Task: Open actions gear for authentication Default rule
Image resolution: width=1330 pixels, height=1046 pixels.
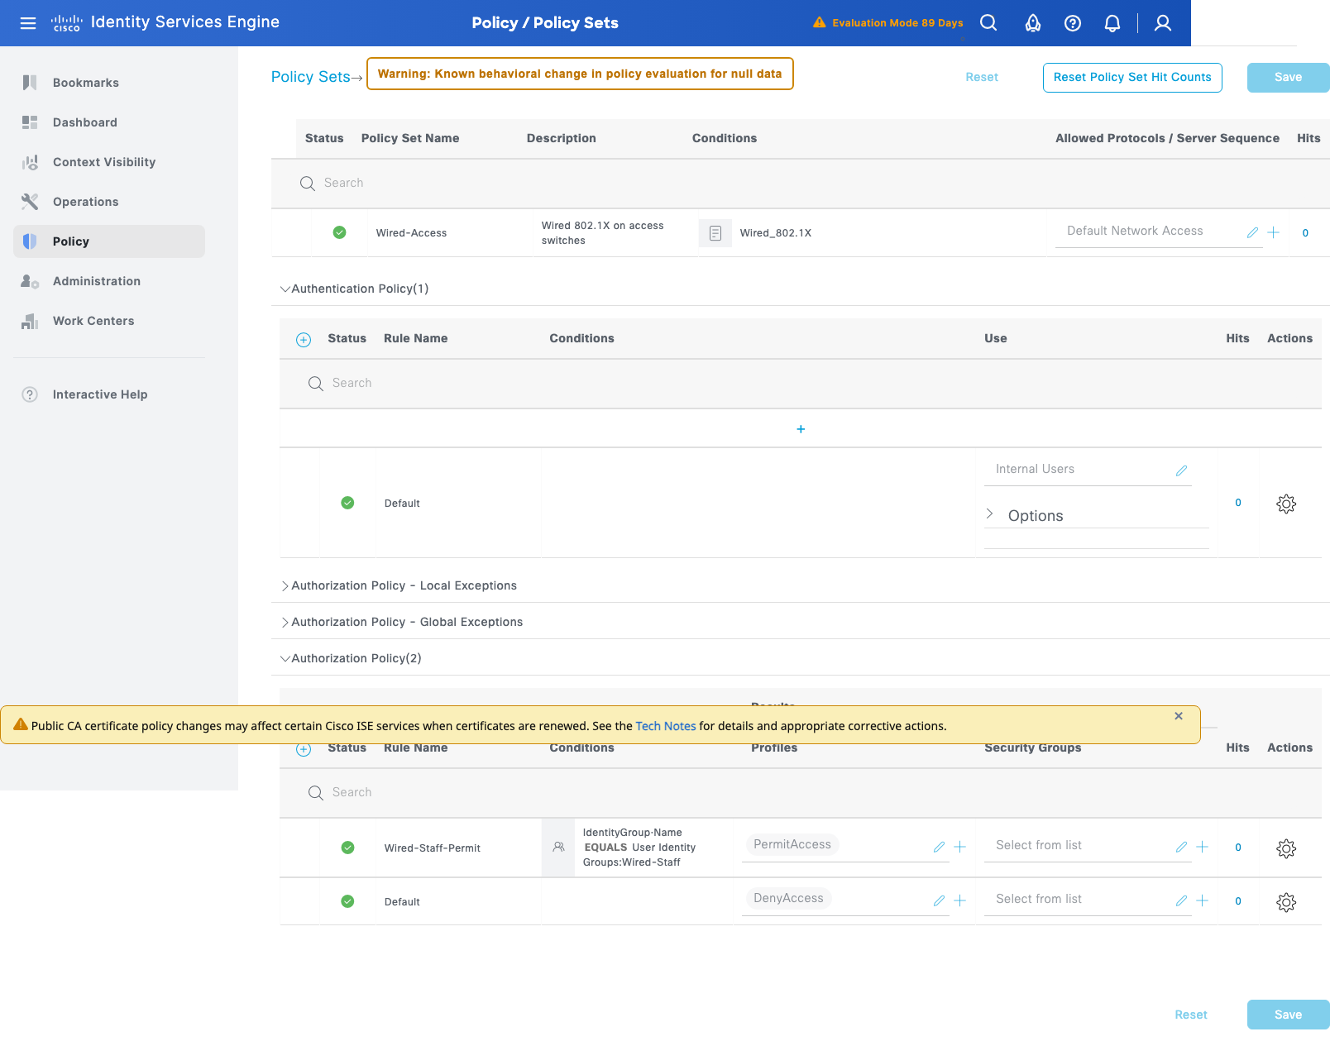Action: point(1286,504)
